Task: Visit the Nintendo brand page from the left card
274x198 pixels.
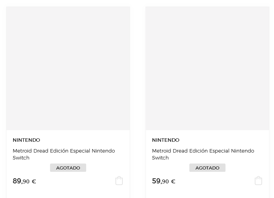Action: [26, 140]
